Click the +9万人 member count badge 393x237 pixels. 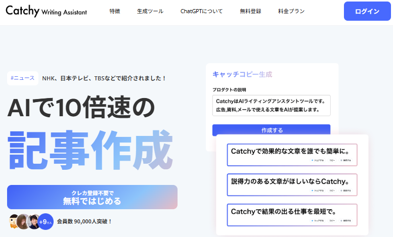(46, 221)
